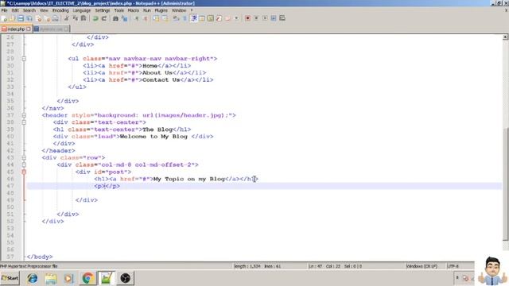The height and width of the screenshot is (286, 509).
Task: Click the vertical scrollbar thumb
Action: pos(505,184)
